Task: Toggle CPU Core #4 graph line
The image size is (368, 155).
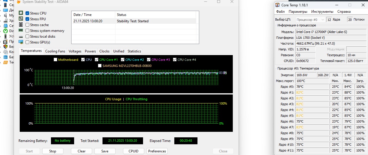Action: [x=175, y=60]
